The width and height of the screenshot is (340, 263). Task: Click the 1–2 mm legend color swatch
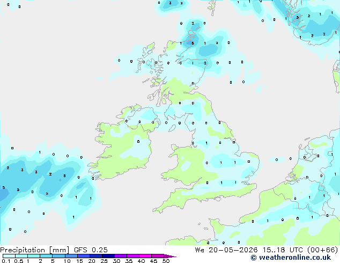(x=34, y=256)
